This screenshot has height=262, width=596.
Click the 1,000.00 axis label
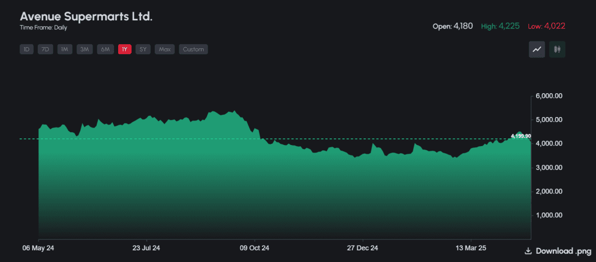[548, 215]
